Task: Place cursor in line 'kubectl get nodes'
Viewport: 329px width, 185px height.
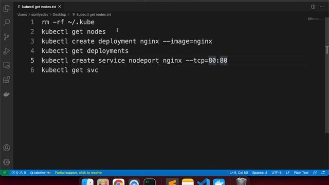Action: pos(74,32)
